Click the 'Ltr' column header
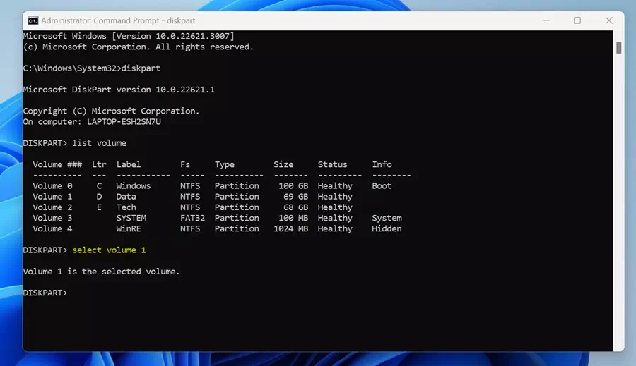This screenshot has height=366, width=636. 99,164
